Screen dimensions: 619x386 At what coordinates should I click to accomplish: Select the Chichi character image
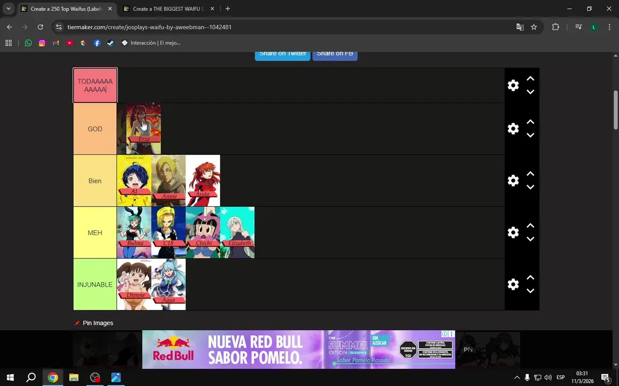click(203, 232)
